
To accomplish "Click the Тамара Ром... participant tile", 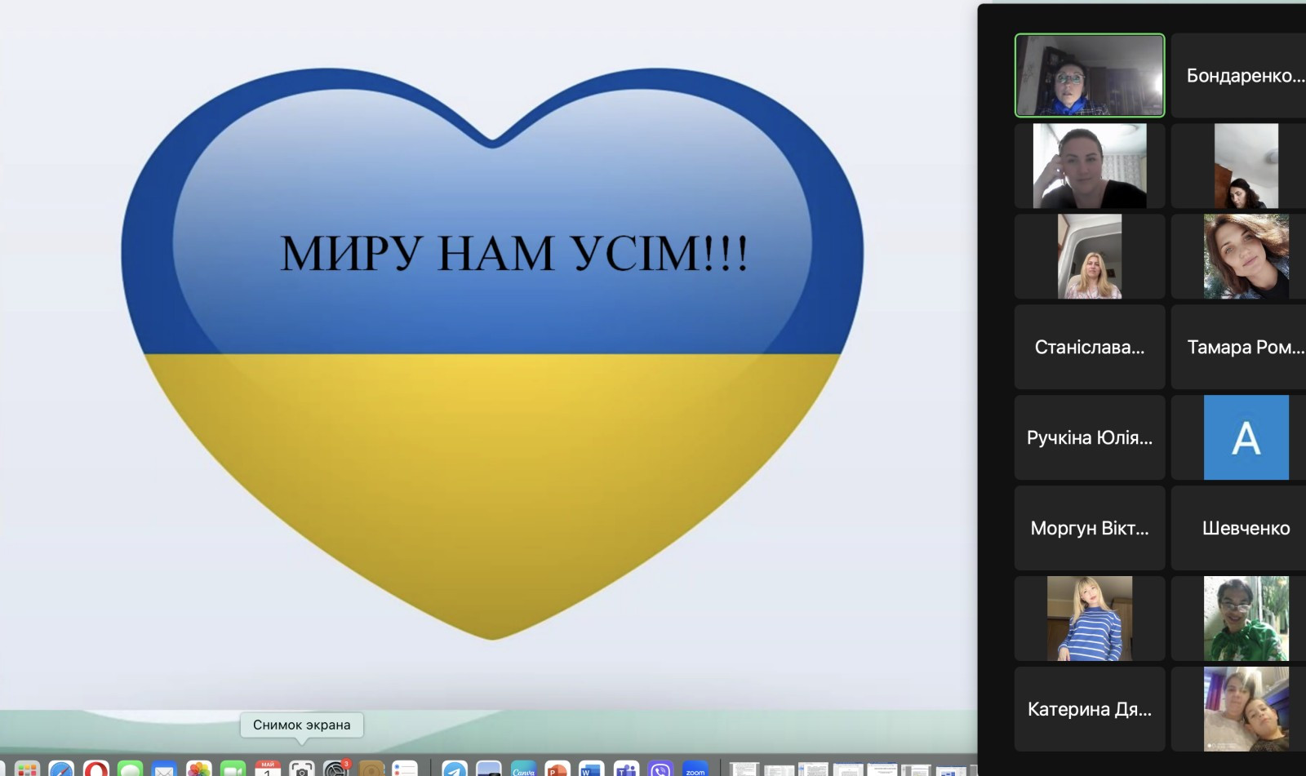I will coord(1238,347).
